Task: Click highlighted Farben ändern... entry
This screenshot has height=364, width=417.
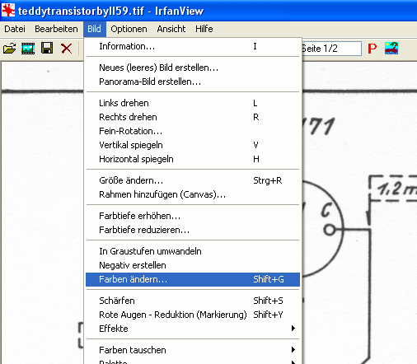Action: pos(193,279)
